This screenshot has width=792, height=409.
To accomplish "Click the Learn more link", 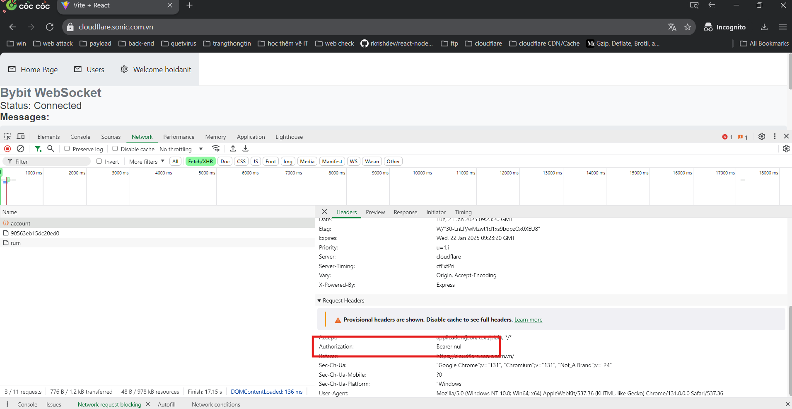I will [x=528, y=319].
